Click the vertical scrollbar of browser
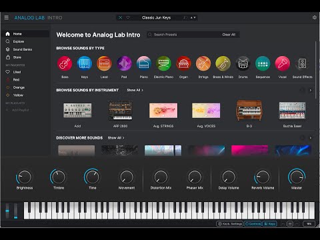The image size is (320, 240). coord(315,70)
